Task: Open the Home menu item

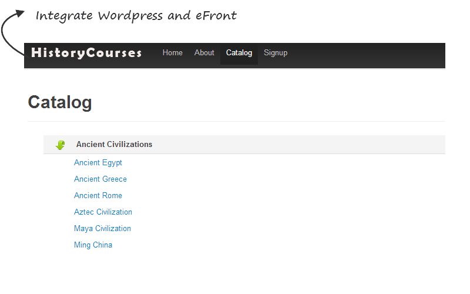Action: [172, 53]
